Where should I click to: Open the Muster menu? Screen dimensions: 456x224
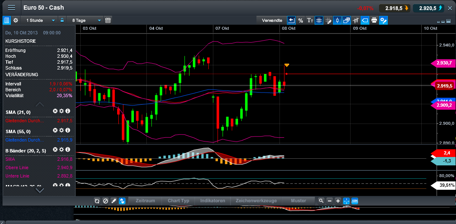pyautogui.click(x=298, y=201)
